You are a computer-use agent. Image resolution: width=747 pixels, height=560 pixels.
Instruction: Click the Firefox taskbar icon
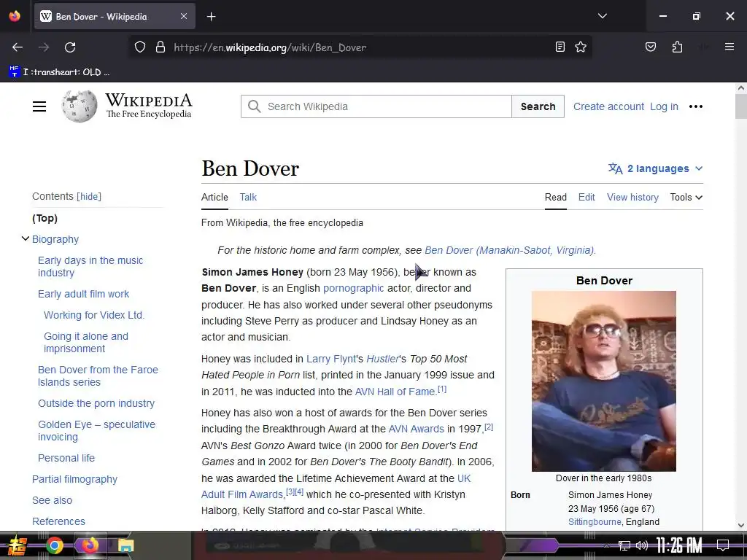[x=90, y=545]
